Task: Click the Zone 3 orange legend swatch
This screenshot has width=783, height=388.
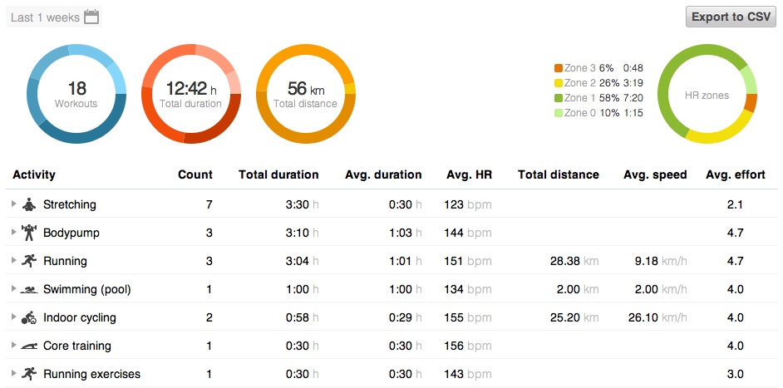Action: [558, 68]
